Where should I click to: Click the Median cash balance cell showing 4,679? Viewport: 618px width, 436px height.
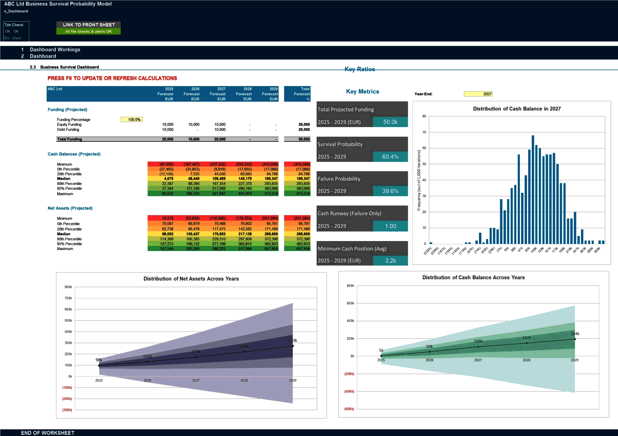click(169, 179)
